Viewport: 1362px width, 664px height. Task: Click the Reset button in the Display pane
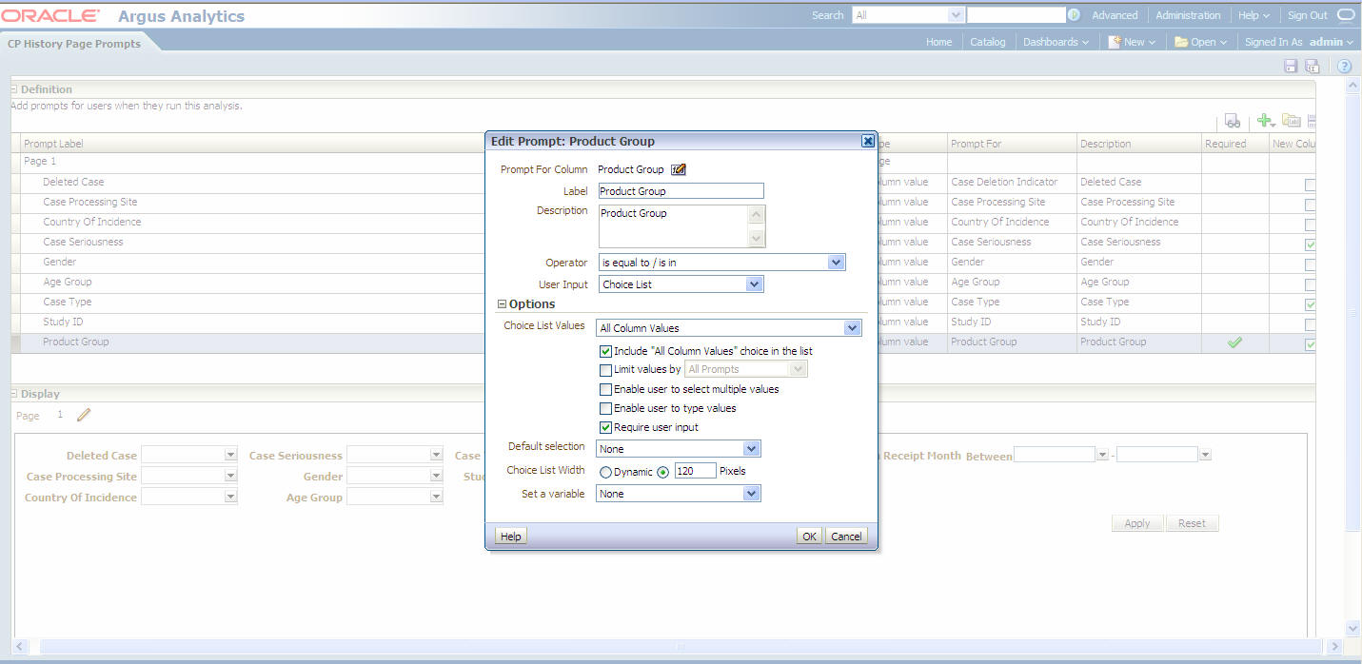click(1192, 523)
